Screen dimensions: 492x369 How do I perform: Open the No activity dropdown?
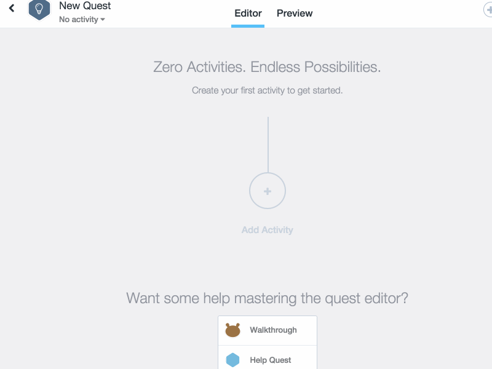click(x=82, y=20)
